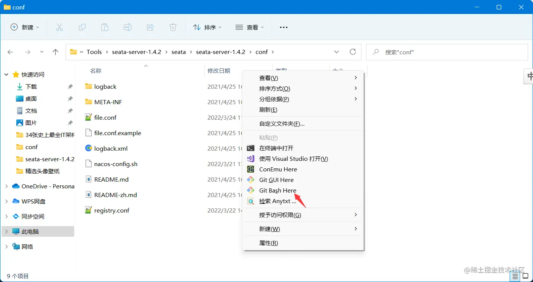This screenshot has height=282, width=533.
Task: Select the META-INF folder
Action: 108,102
